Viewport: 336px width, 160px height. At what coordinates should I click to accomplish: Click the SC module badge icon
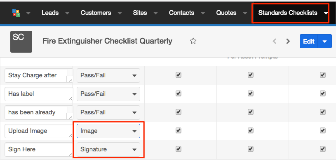[x=21, y=42]
